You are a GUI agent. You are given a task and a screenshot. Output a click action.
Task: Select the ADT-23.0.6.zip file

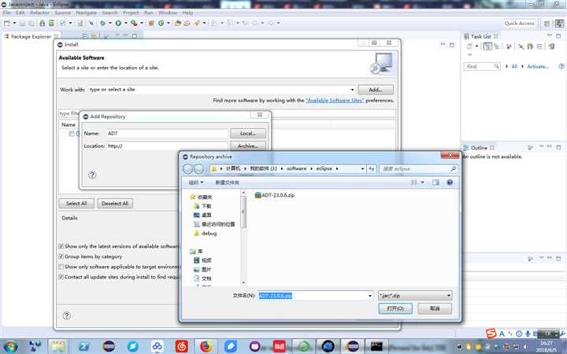[x=275, y=195]
